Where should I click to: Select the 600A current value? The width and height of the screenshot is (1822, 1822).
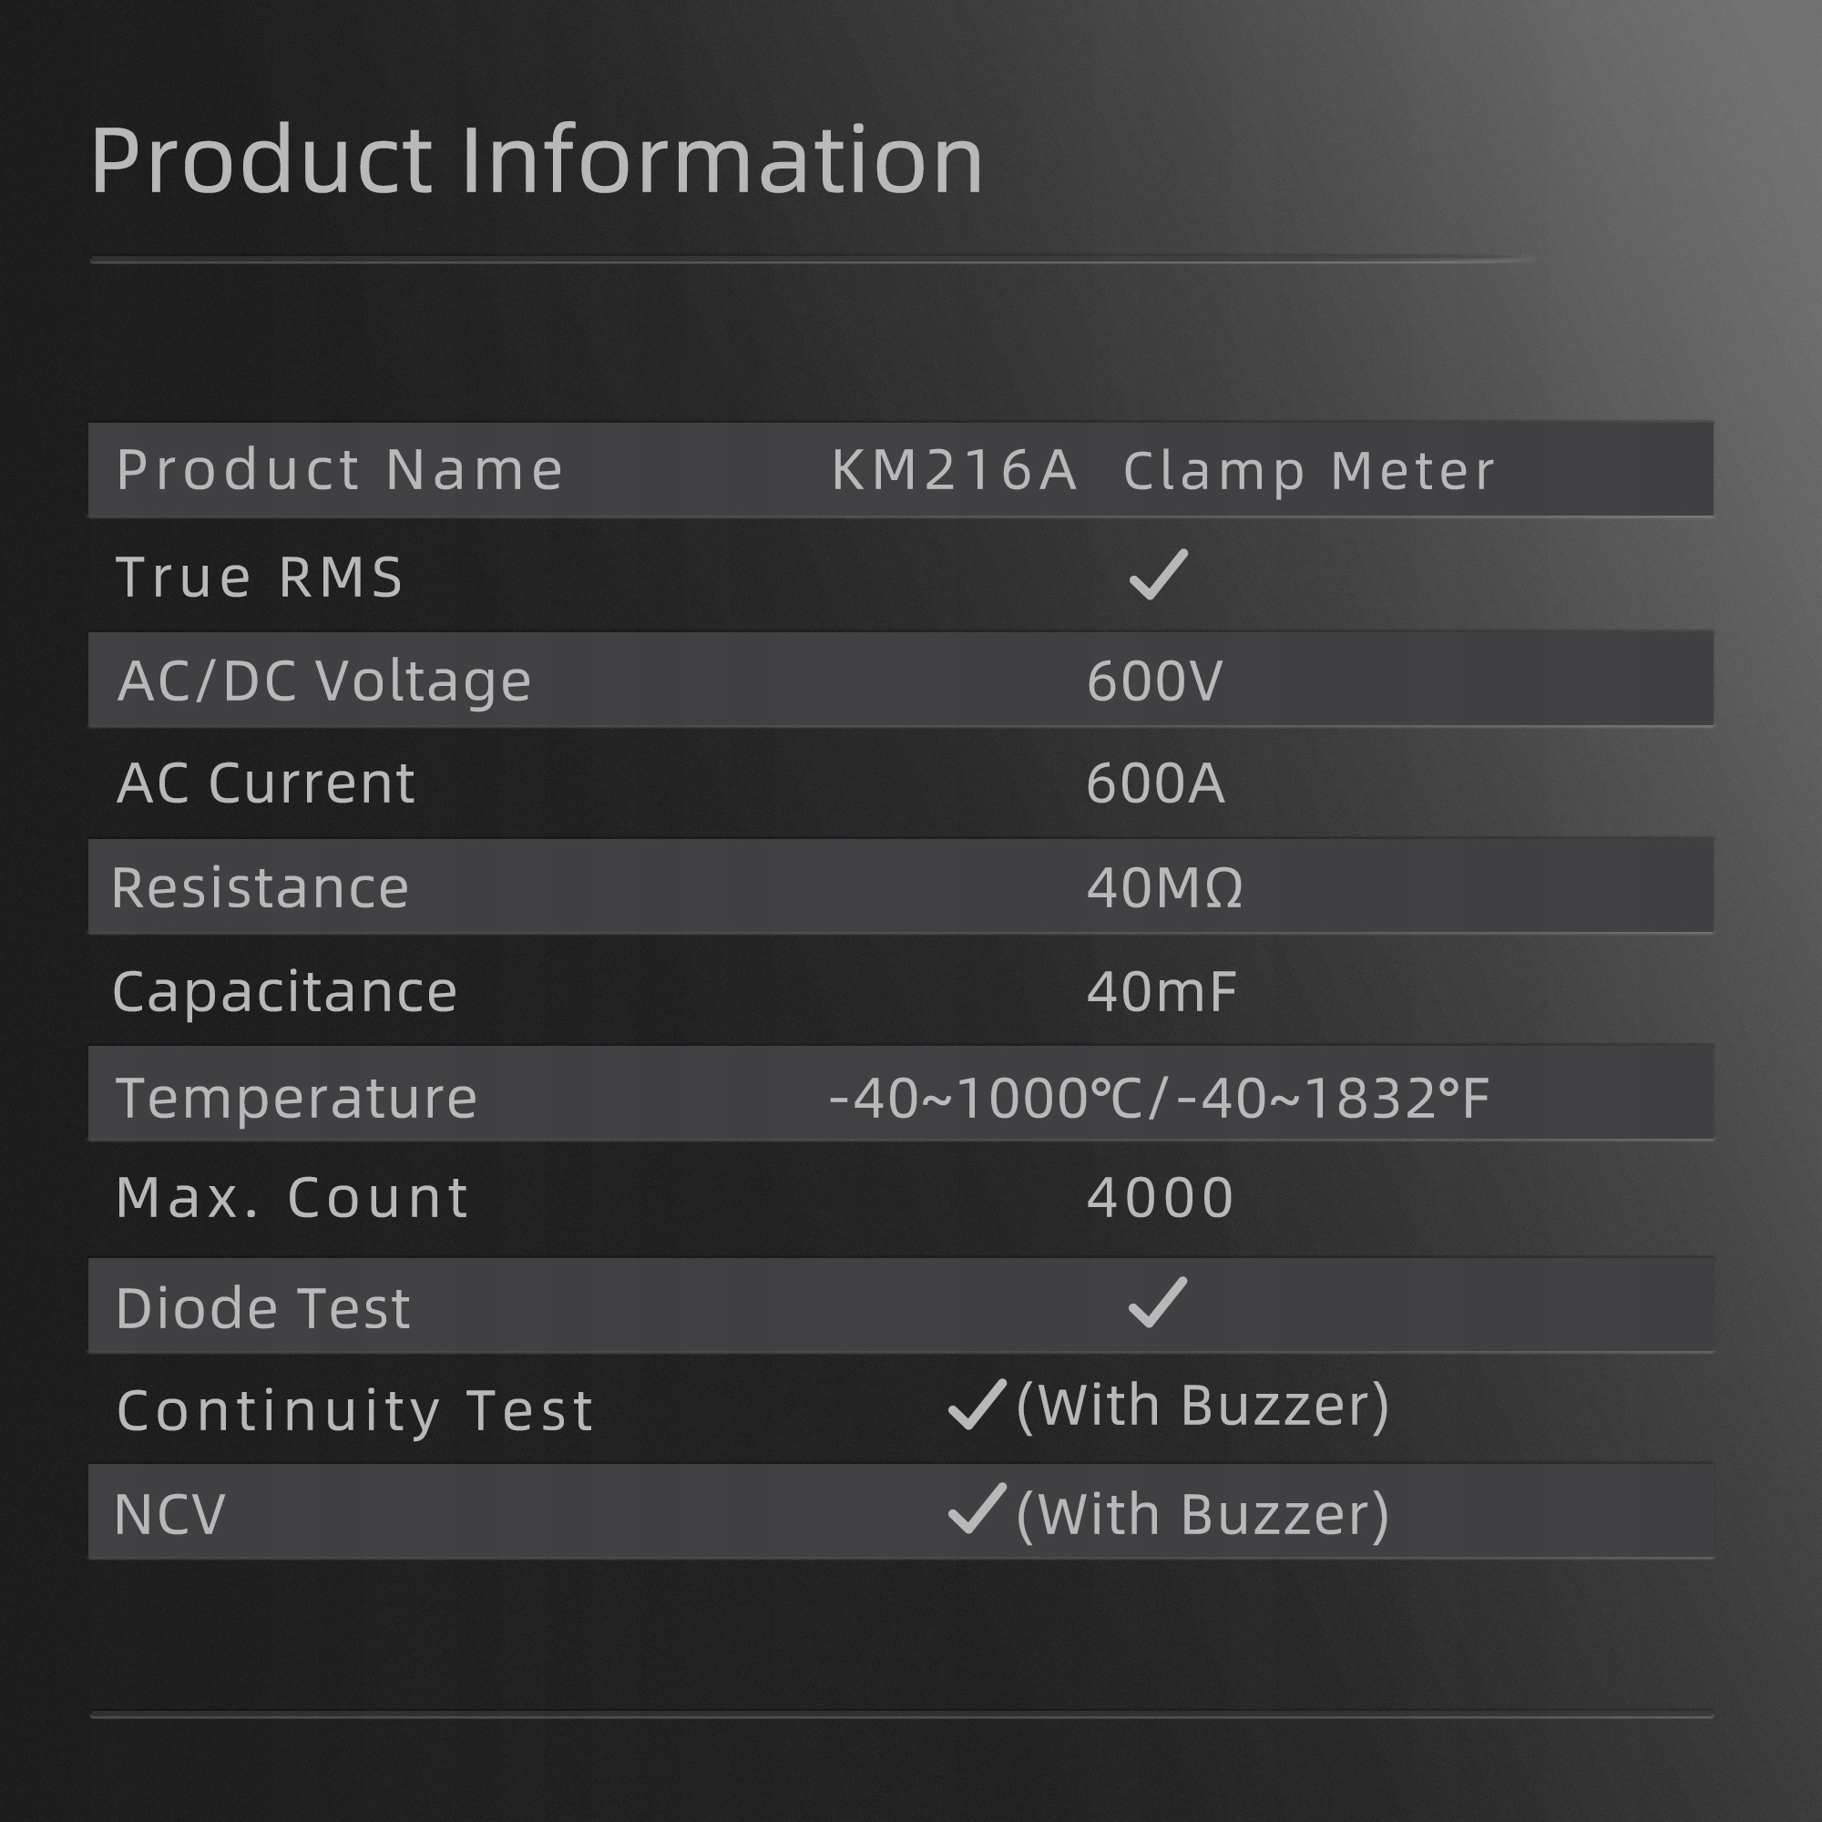[1155, 783]
